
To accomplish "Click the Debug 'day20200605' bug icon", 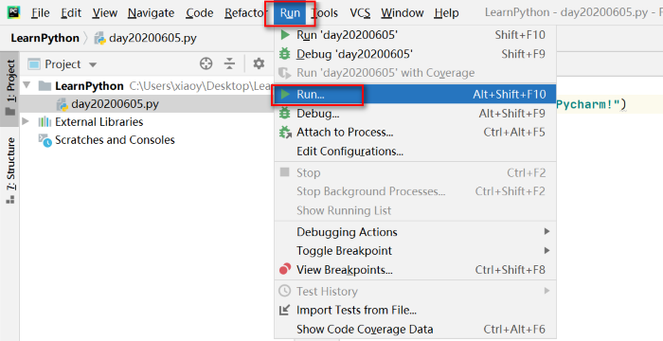I will 285,54.
